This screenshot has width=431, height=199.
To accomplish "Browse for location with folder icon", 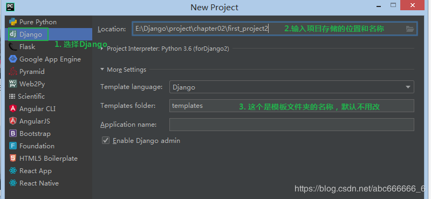I will coord(410,29).
